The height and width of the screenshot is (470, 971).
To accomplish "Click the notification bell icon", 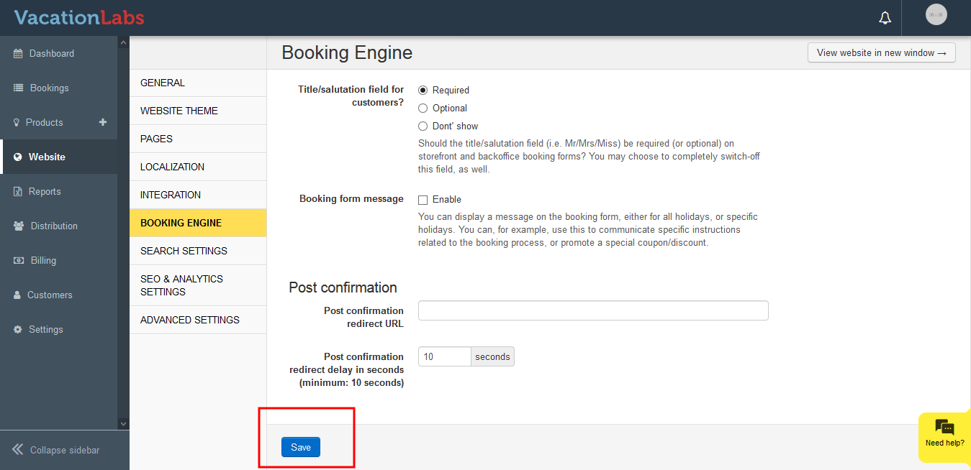I will pos(885,18).
